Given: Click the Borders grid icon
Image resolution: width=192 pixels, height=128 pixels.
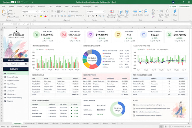Looking at the screenshot, I should pos(35,16).
